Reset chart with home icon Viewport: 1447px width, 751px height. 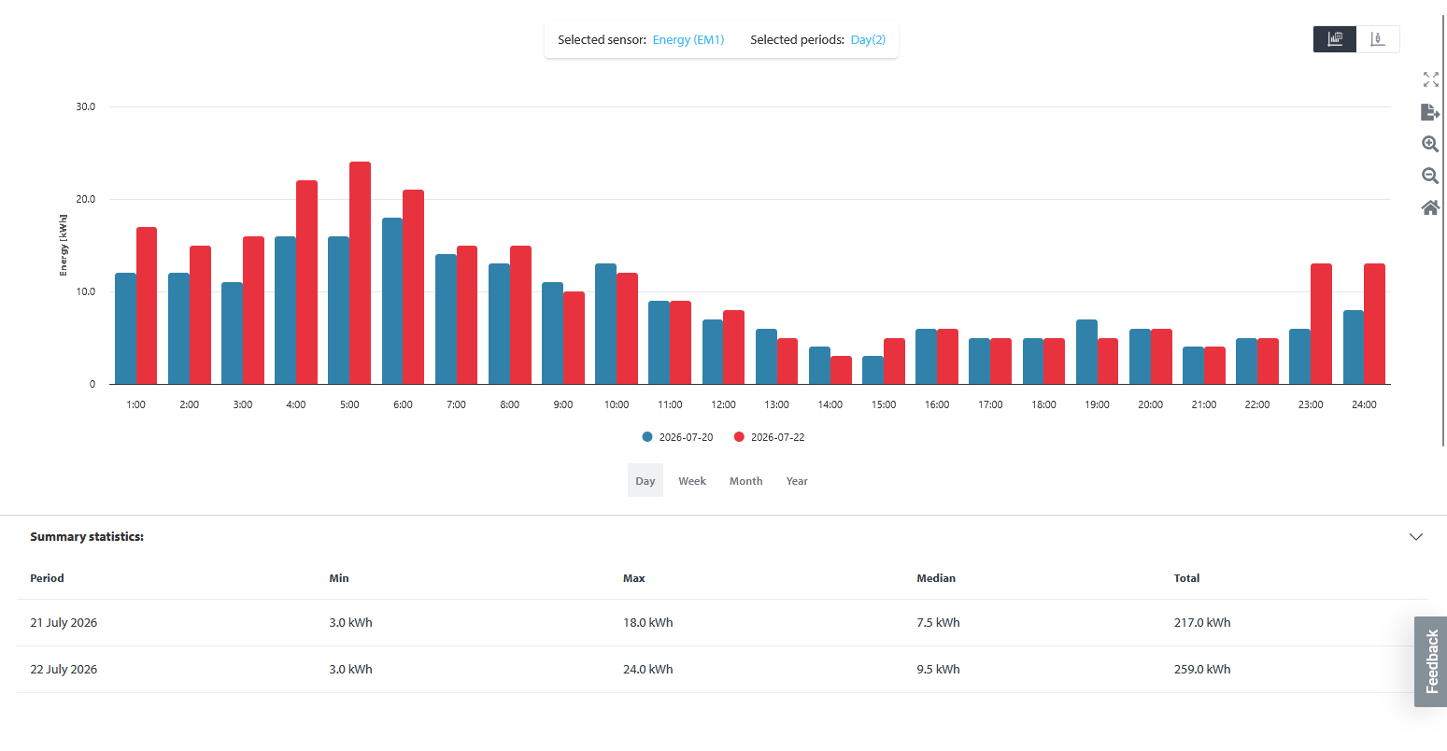coord(1430,207)
